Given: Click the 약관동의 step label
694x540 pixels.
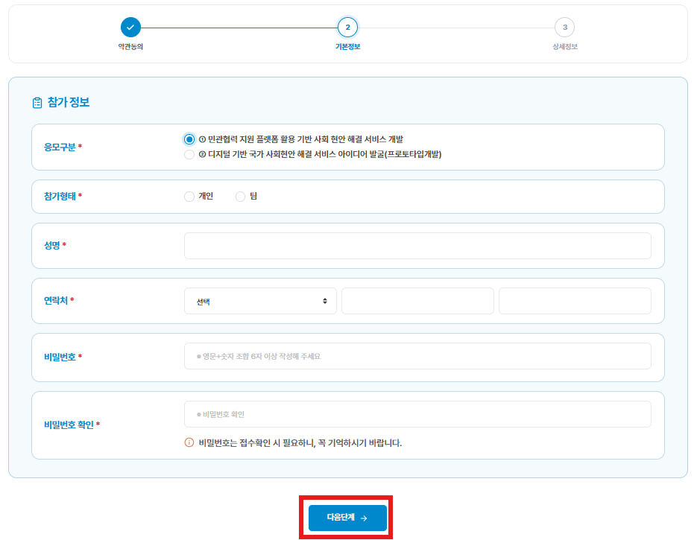Looking at the screenshot, I should coord(130,46).
